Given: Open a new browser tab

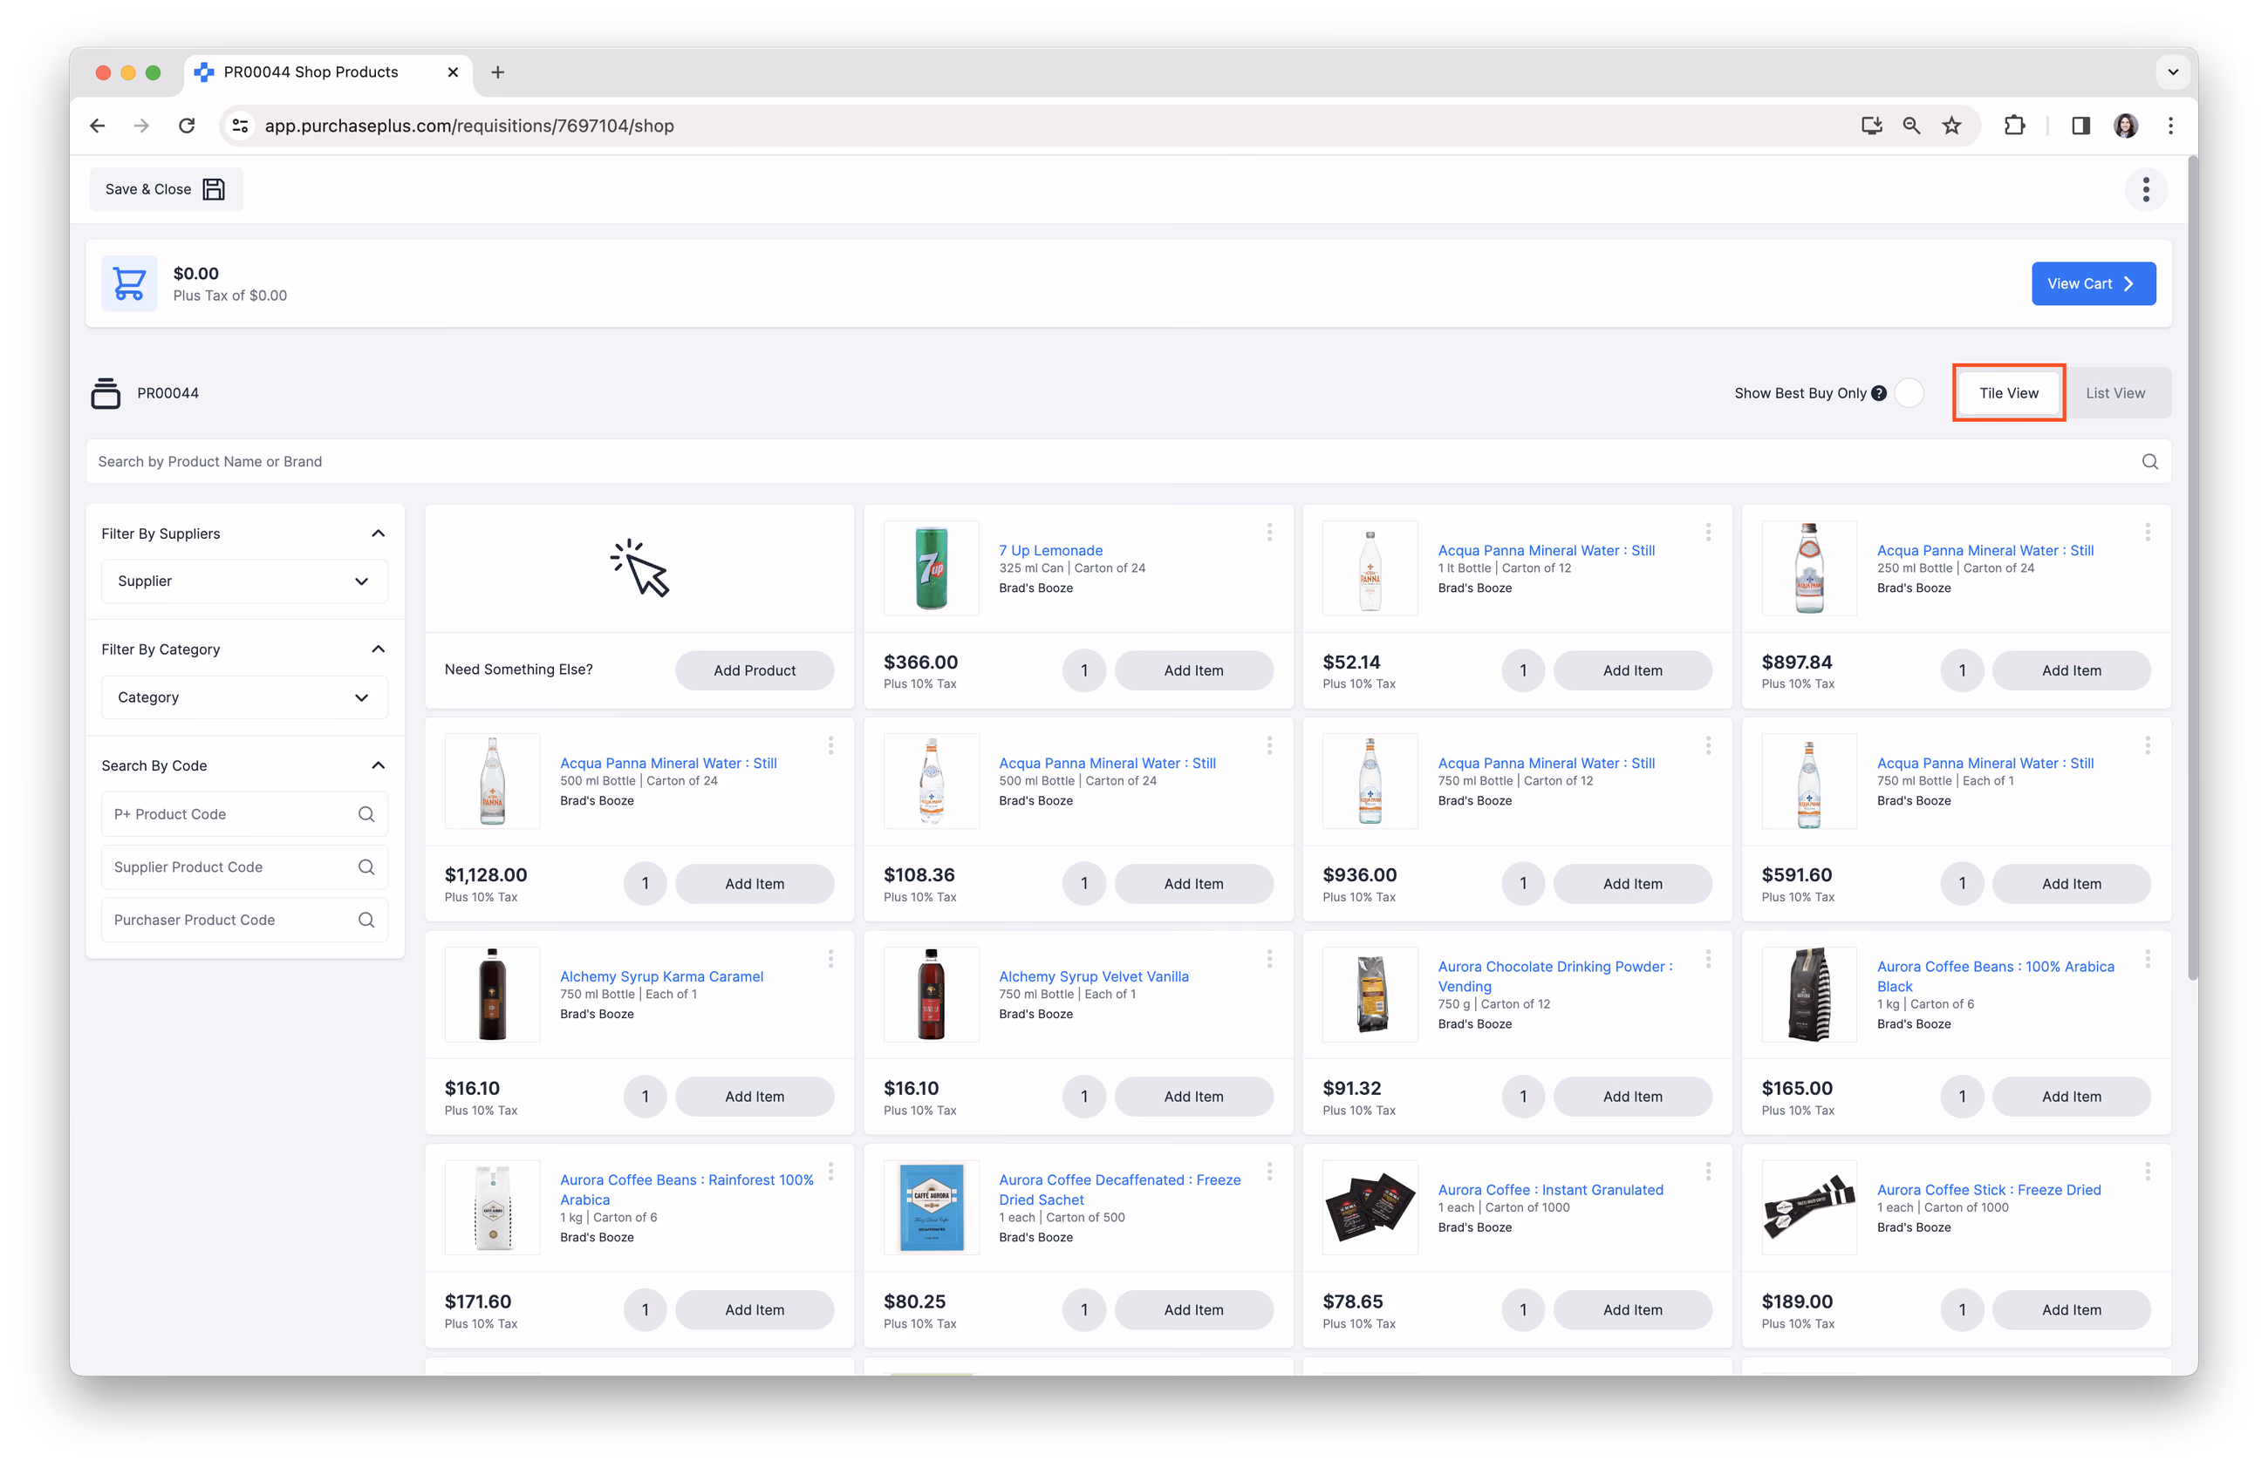Looking at the screenshot, I should click(497, 72).
